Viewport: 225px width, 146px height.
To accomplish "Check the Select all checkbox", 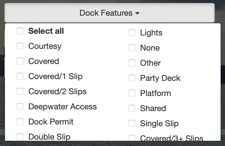I will pyautogui.click(x=20, y=31).
